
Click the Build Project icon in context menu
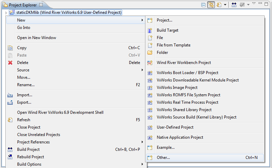[10, 149]
